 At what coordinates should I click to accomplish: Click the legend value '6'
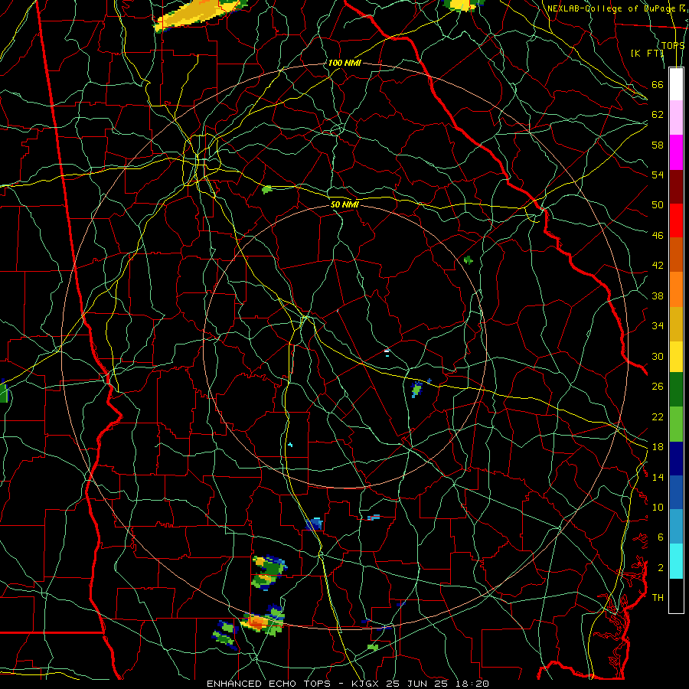661,537
